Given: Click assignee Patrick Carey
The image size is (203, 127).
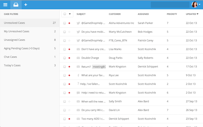Looking at the screenshot, I should click(x=145, y=40).
